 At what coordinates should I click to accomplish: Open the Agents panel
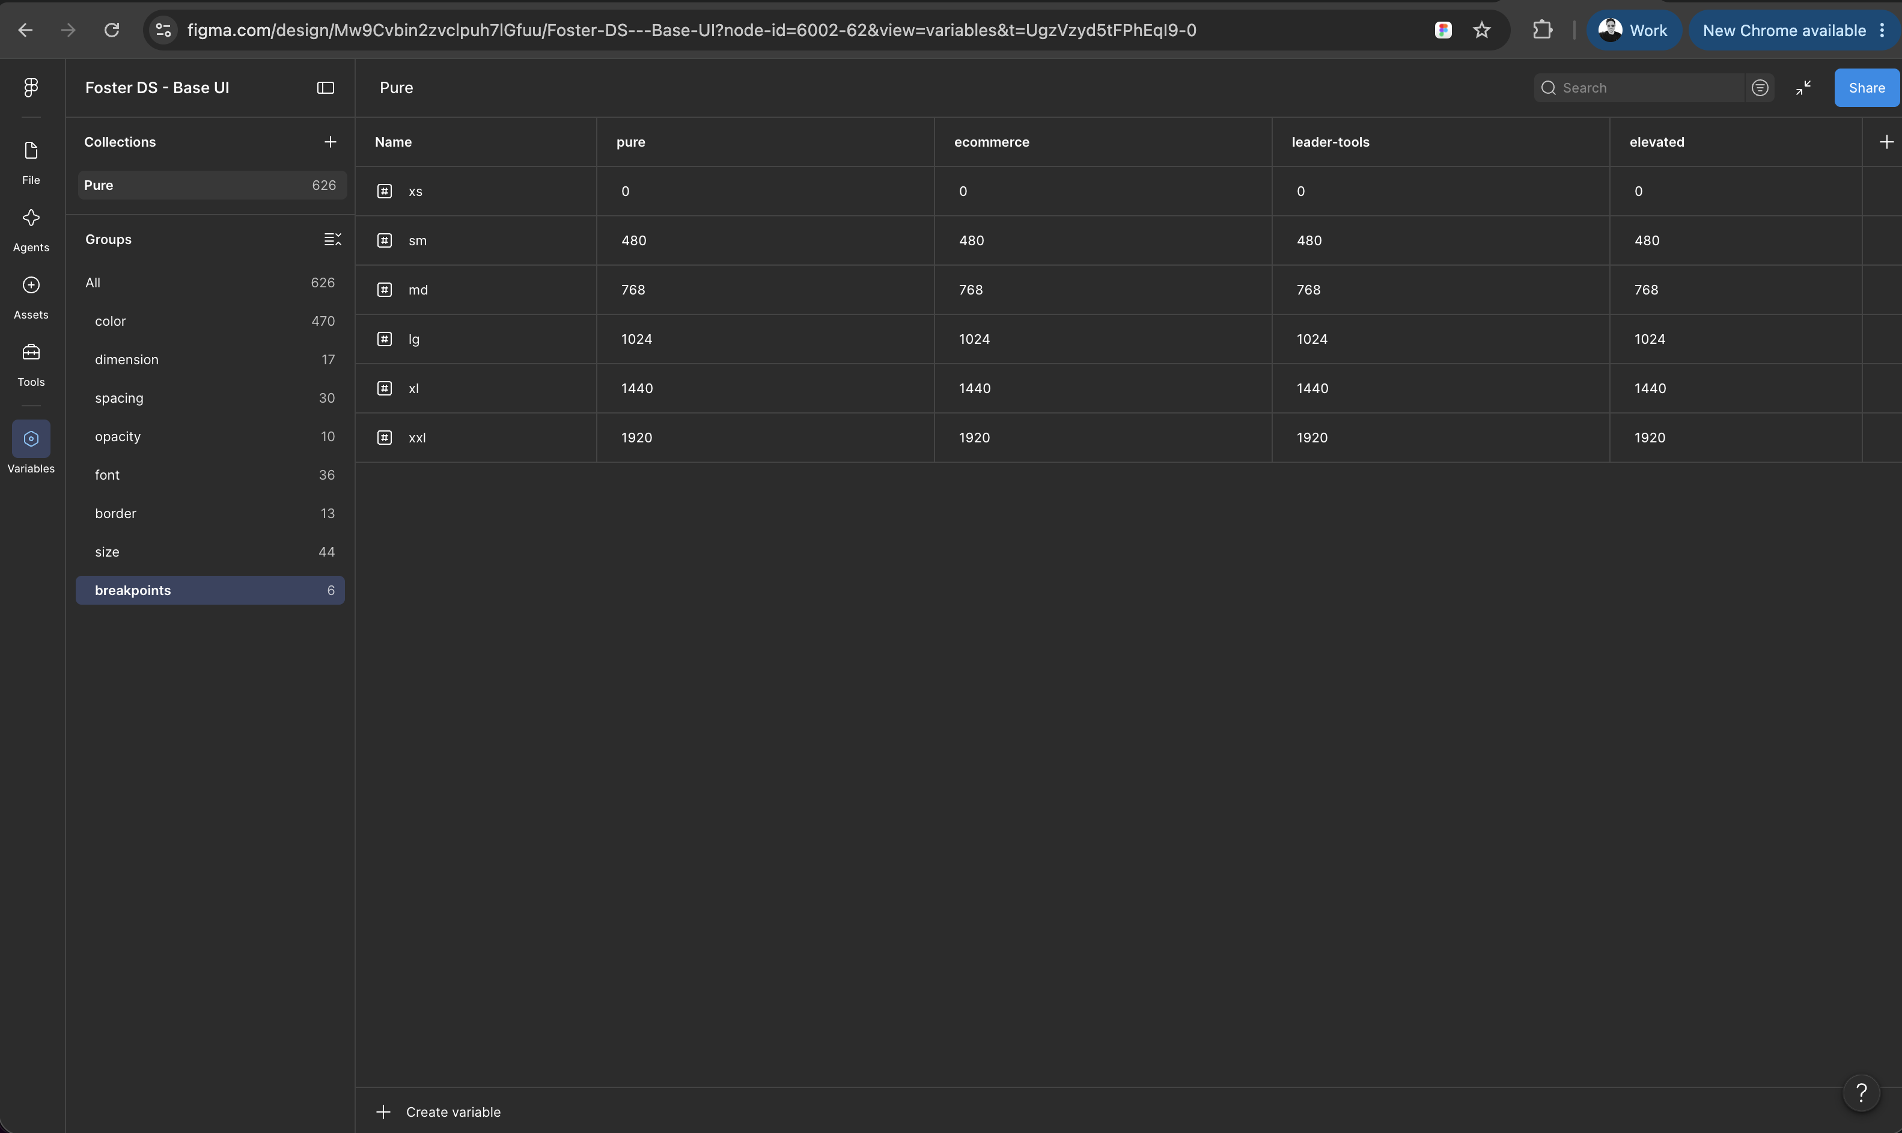[x=31, y=229]
